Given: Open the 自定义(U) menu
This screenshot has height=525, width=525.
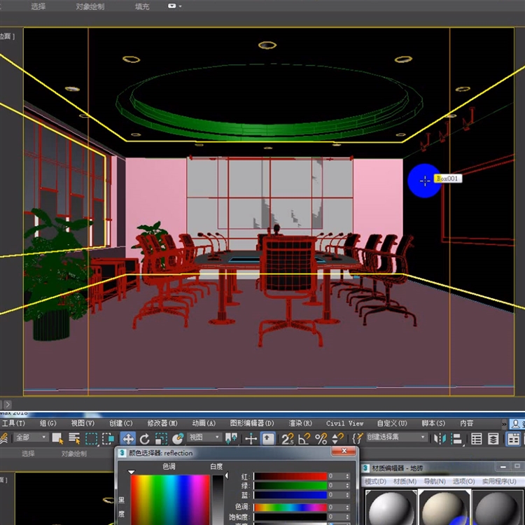Looking at the screenshot, I should [392, 423].
